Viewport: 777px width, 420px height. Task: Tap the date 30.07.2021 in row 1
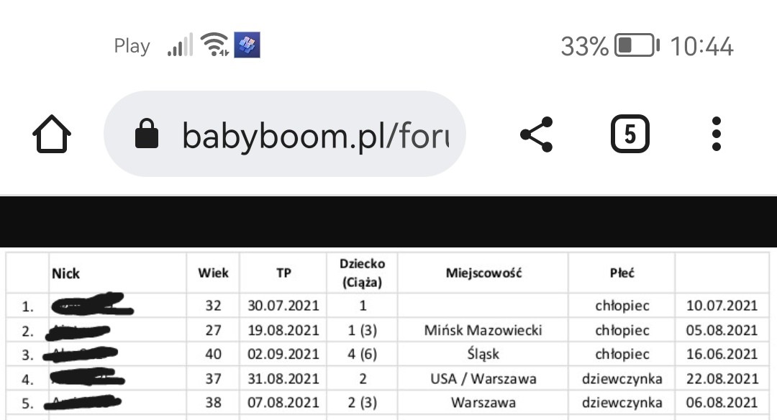[283, 306]
